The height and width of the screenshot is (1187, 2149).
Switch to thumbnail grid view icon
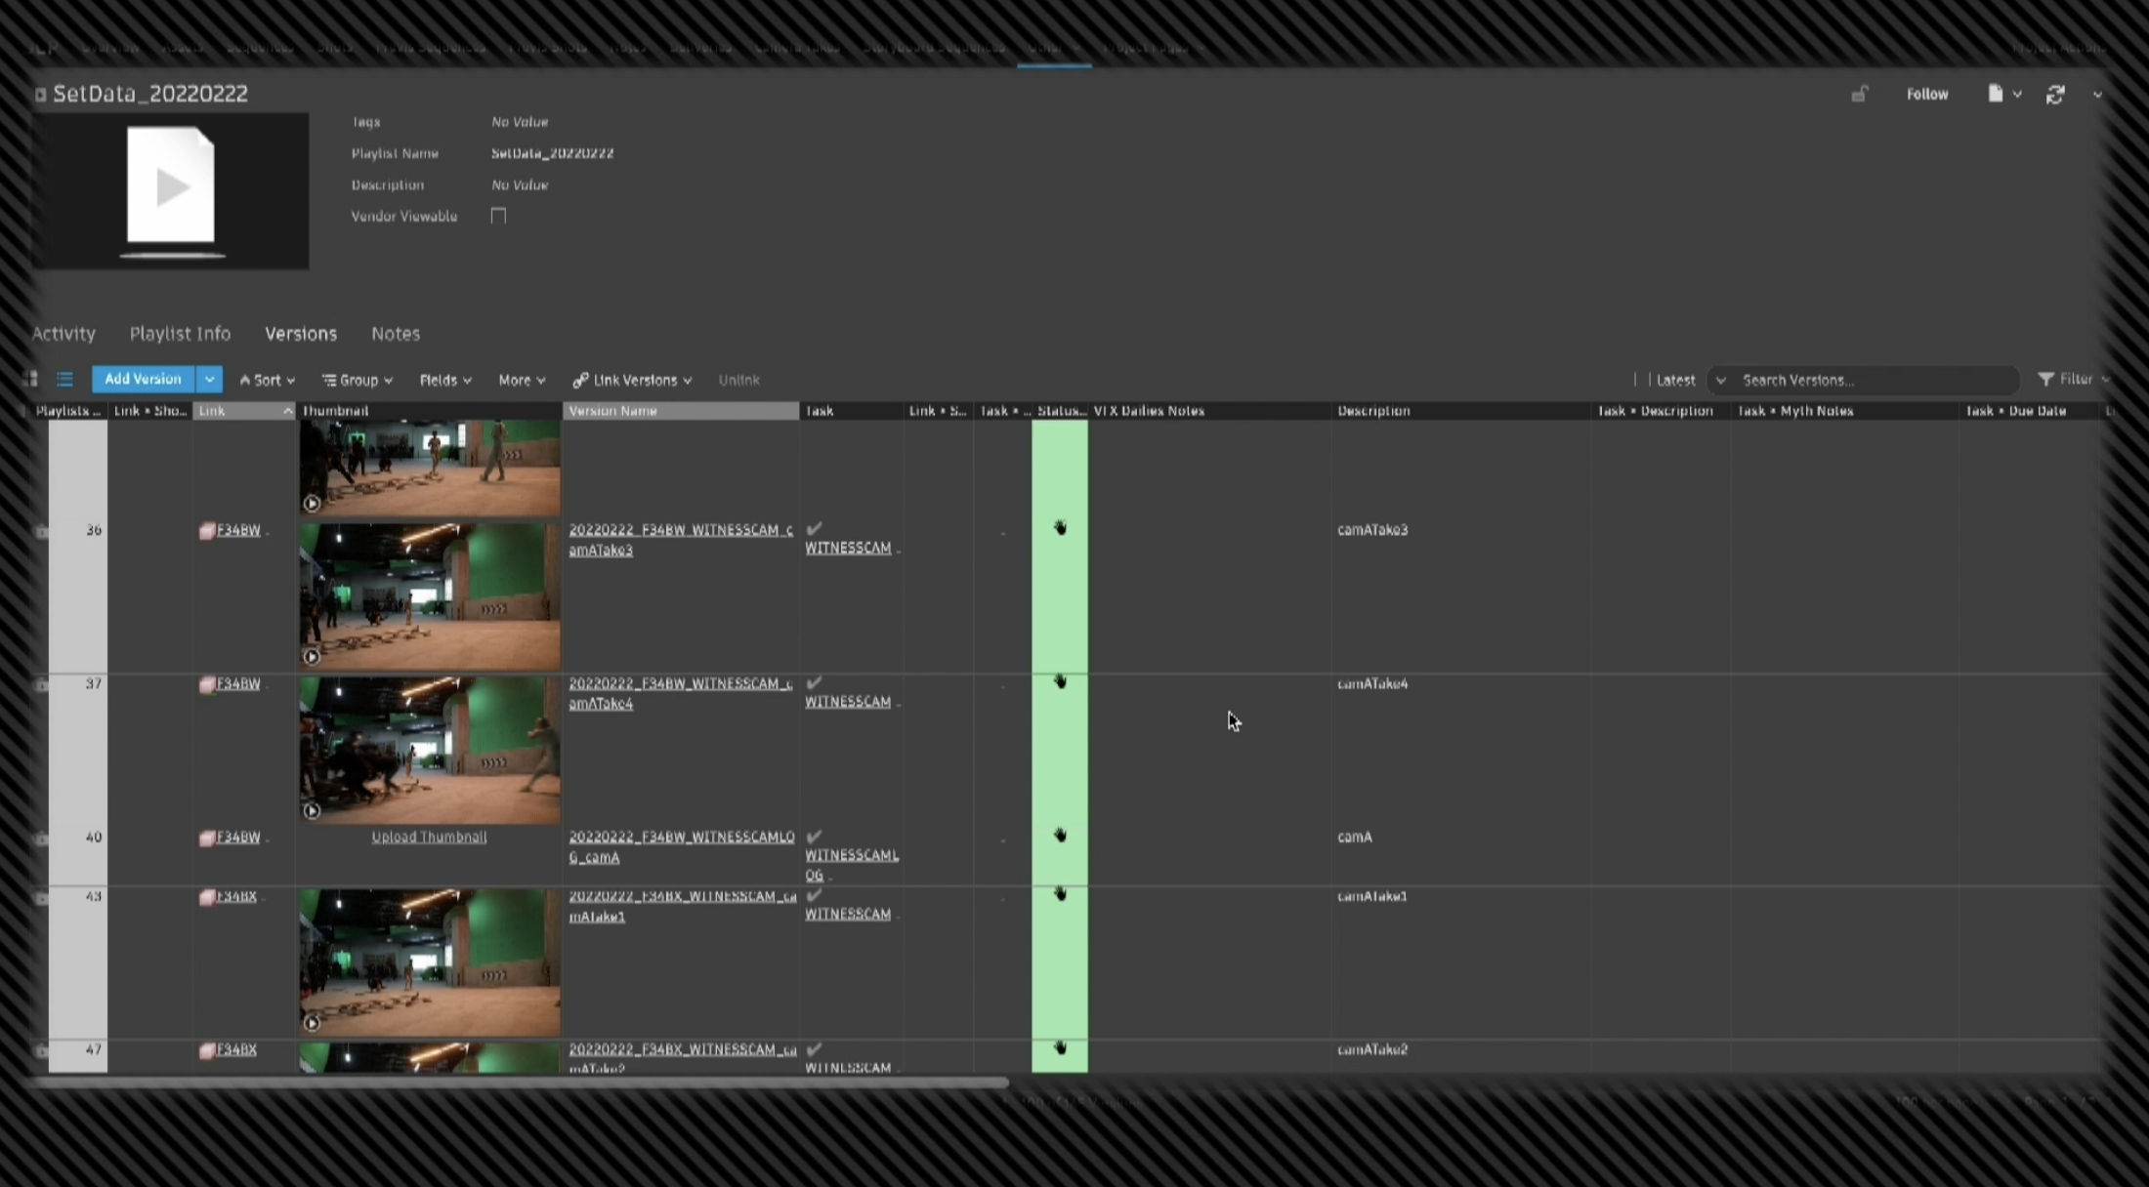[30, 380]
